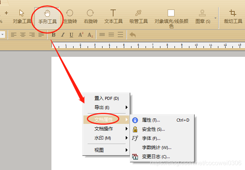Screen dimensions: 245x170
Task: Select 字体 (F)... in submenu
Action: (x=162, y=138)
